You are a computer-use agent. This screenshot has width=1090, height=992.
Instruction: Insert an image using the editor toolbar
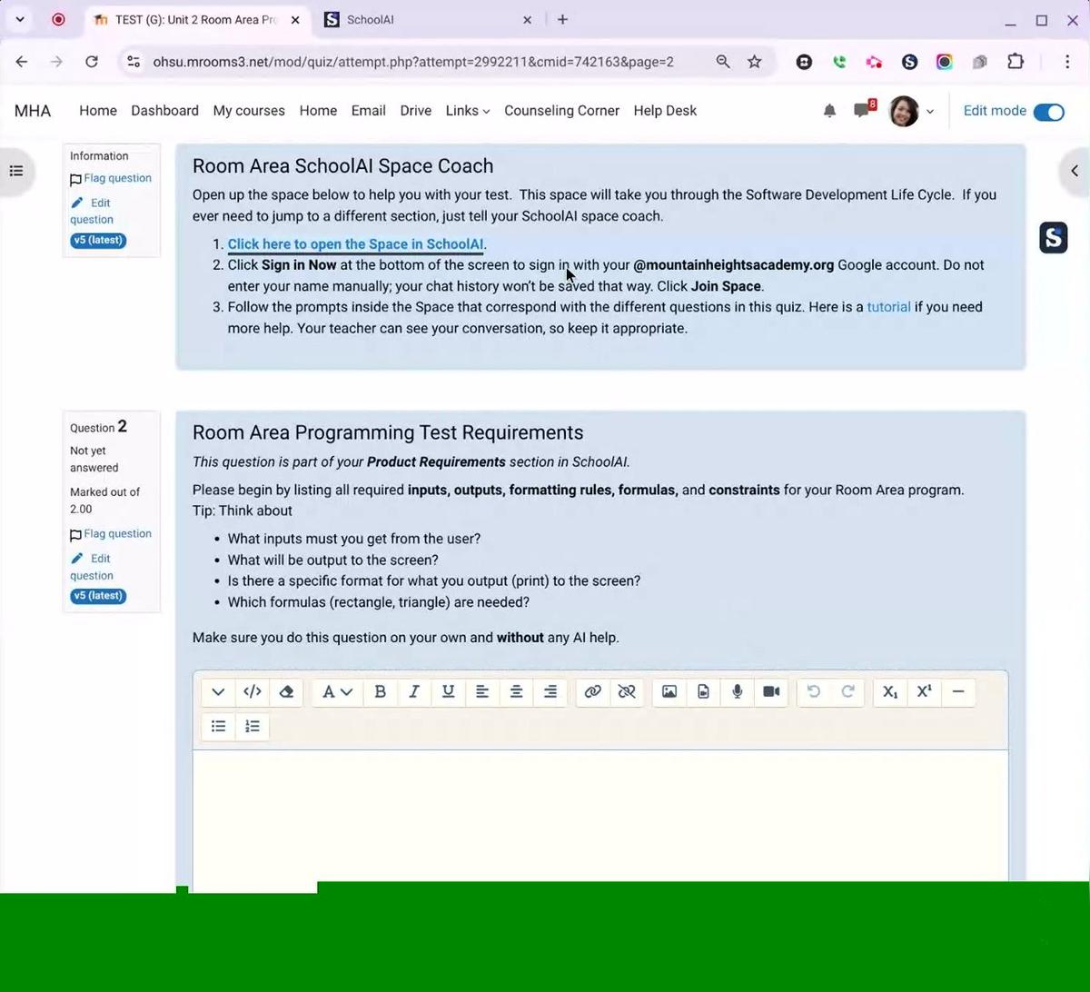coord(669,692)
